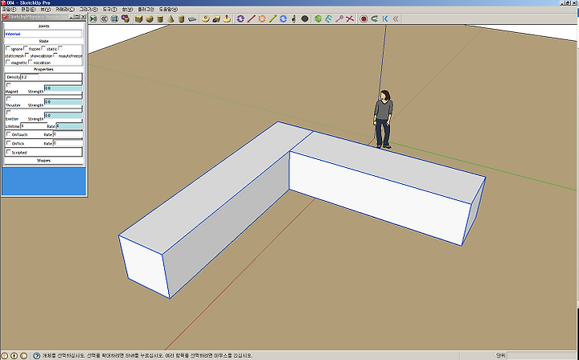579x360 pixels.
Task: Tick the OnTouch checkbox
Action: [x=9, y=134]
